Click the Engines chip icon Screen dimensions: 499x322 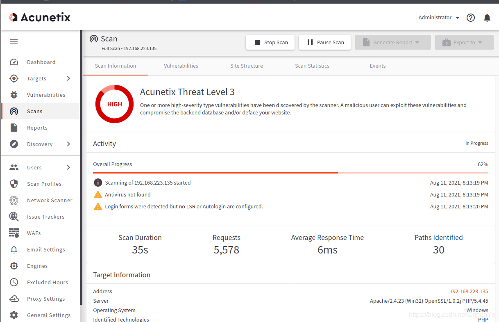pos(14,266)
